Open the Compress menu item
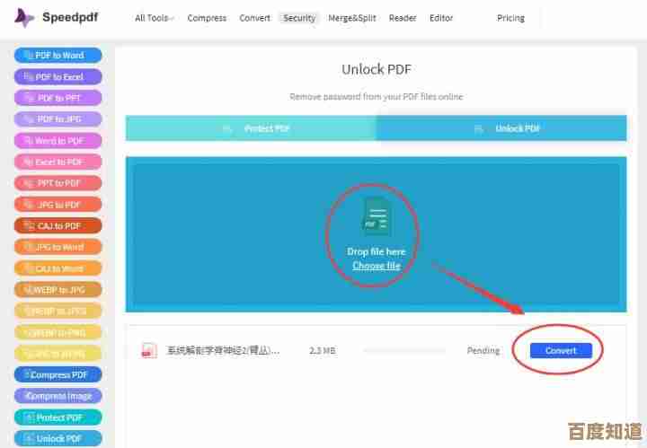 tap(207, 18)
